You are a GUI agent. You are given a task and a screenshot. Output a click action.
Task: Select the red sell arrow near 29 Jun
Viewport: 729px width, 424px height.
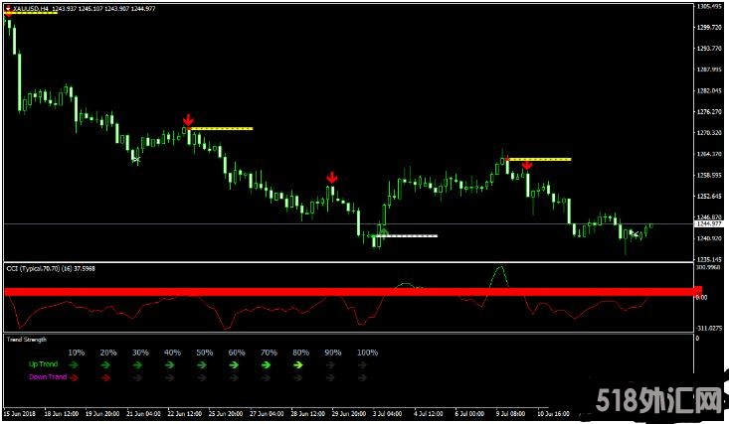[x=331, y=177]
